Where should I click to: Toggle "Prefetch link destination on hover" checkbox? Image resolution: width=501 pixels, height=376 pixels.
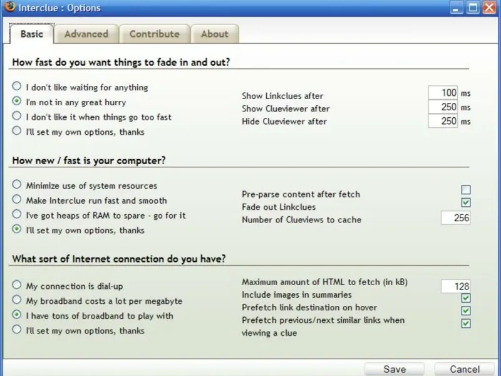[x=466, y=311]
